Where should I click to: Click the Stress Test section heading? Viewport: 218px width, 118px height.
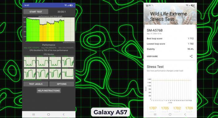[x=155, y=67]
